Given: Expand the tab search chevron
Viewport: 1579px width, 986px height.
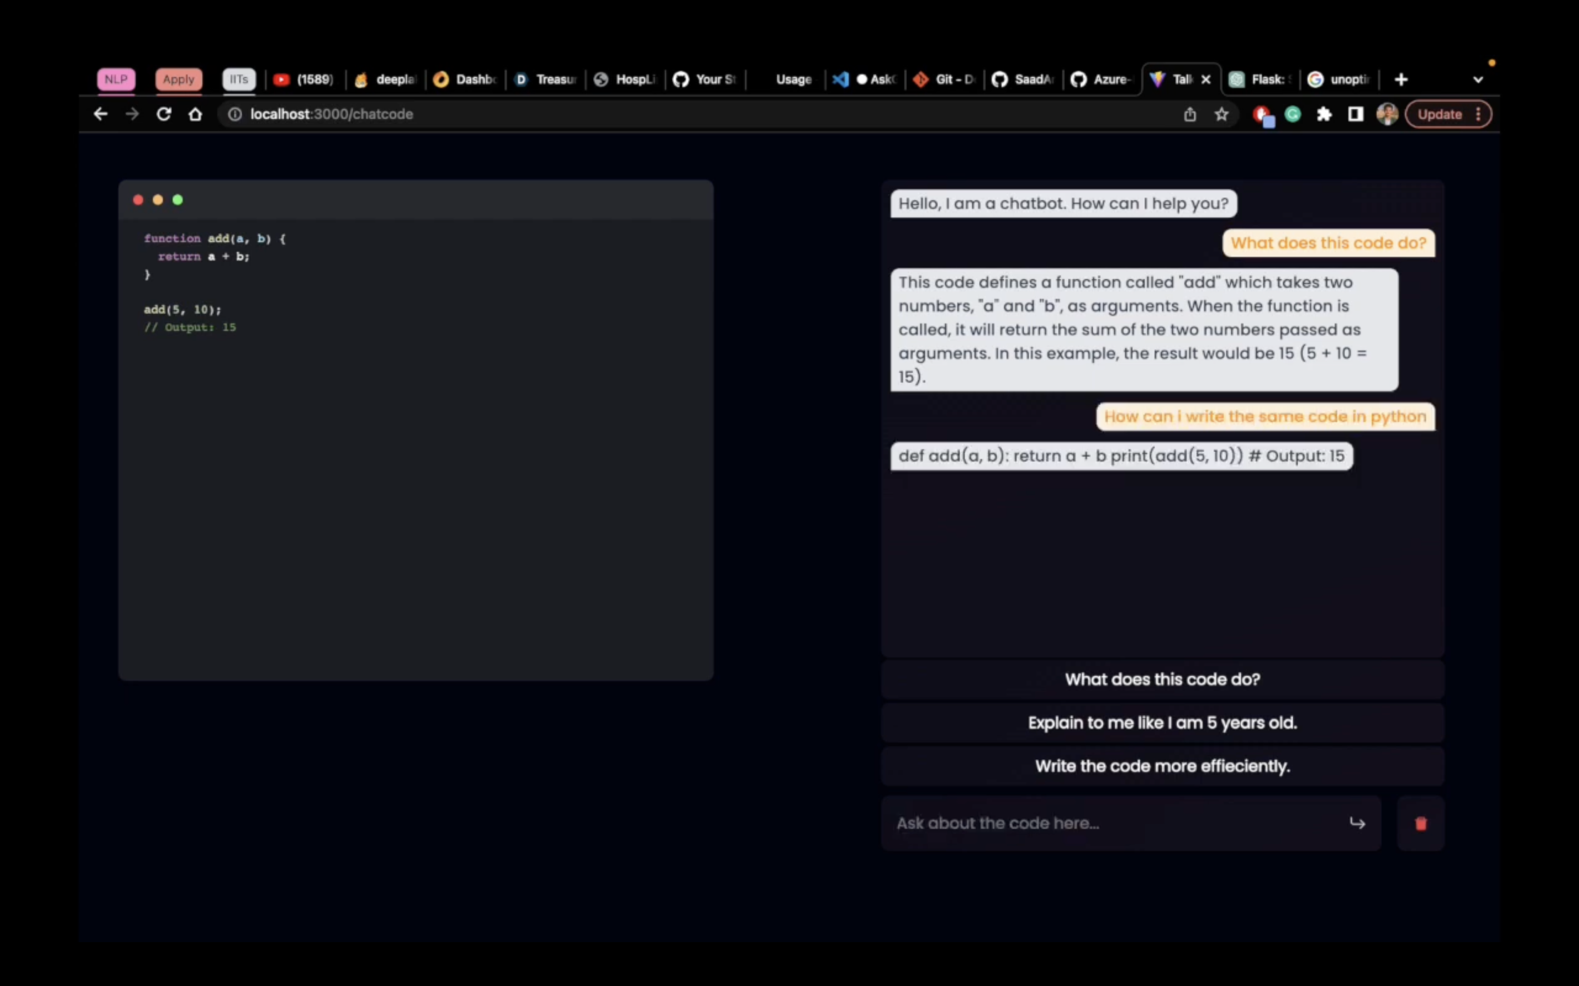Looking at the screenshot, I should [x=1478, y=79].
